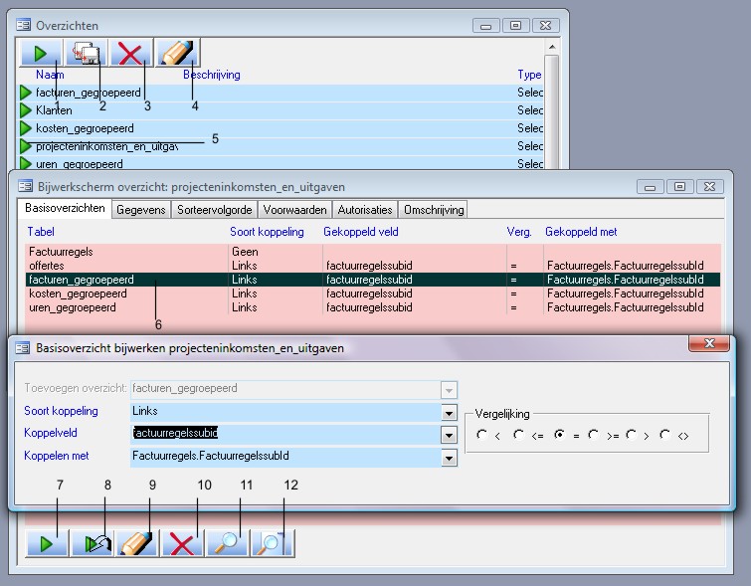Minimize the Overzichten window
Image resolution: width=751 pixels, height=586 pixels.
pyautogui.click(x=485, y=26)
